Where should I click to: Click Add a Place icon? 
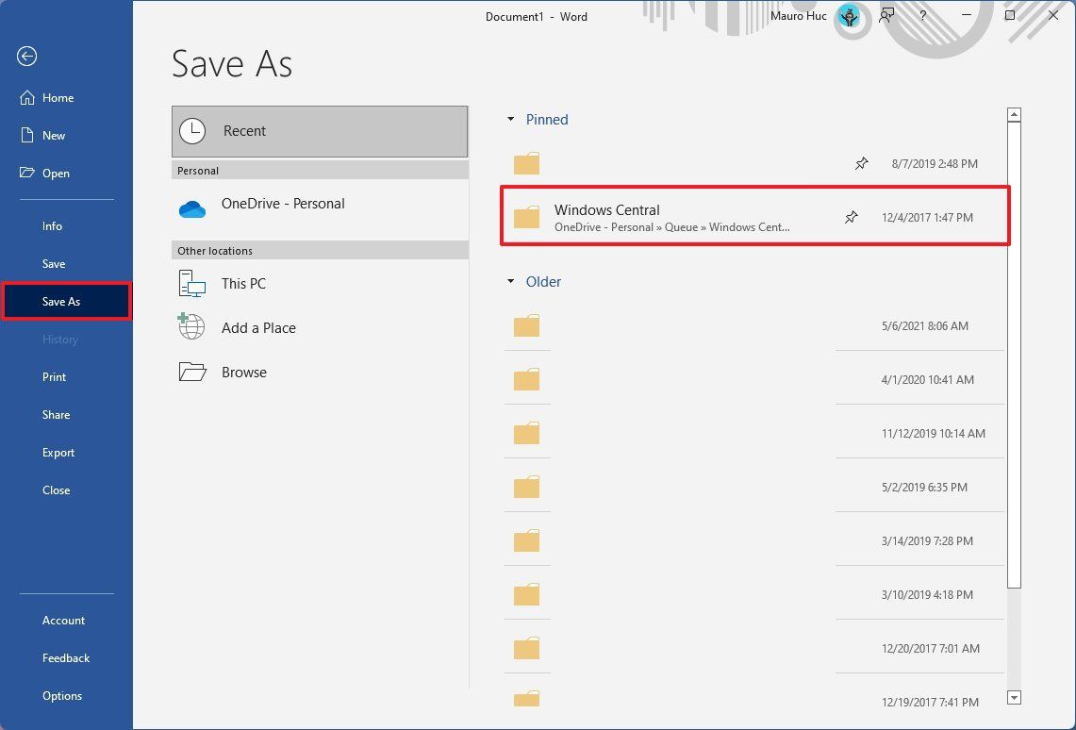190,326
